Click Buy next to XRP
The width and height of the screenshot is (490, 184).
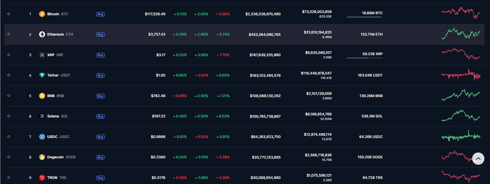(100, 55)
